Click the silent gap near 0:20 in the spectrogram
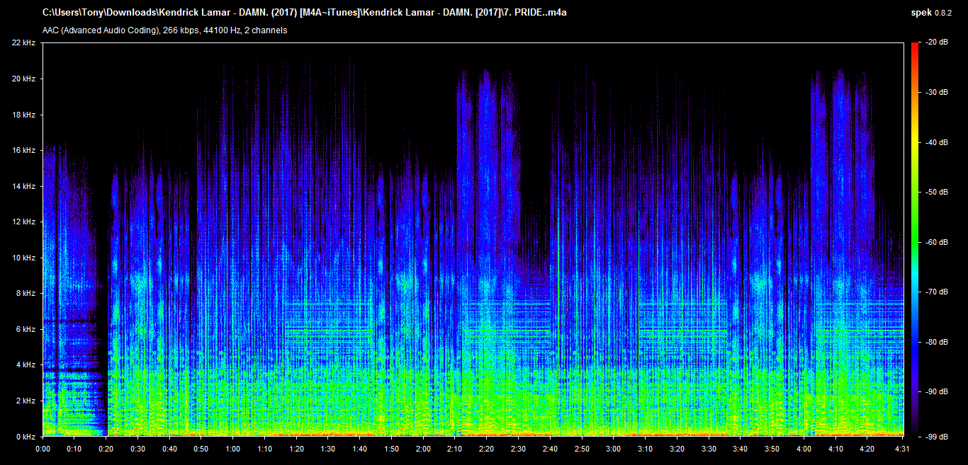Screen dimensions: 968x465 (x=105, y=283)
